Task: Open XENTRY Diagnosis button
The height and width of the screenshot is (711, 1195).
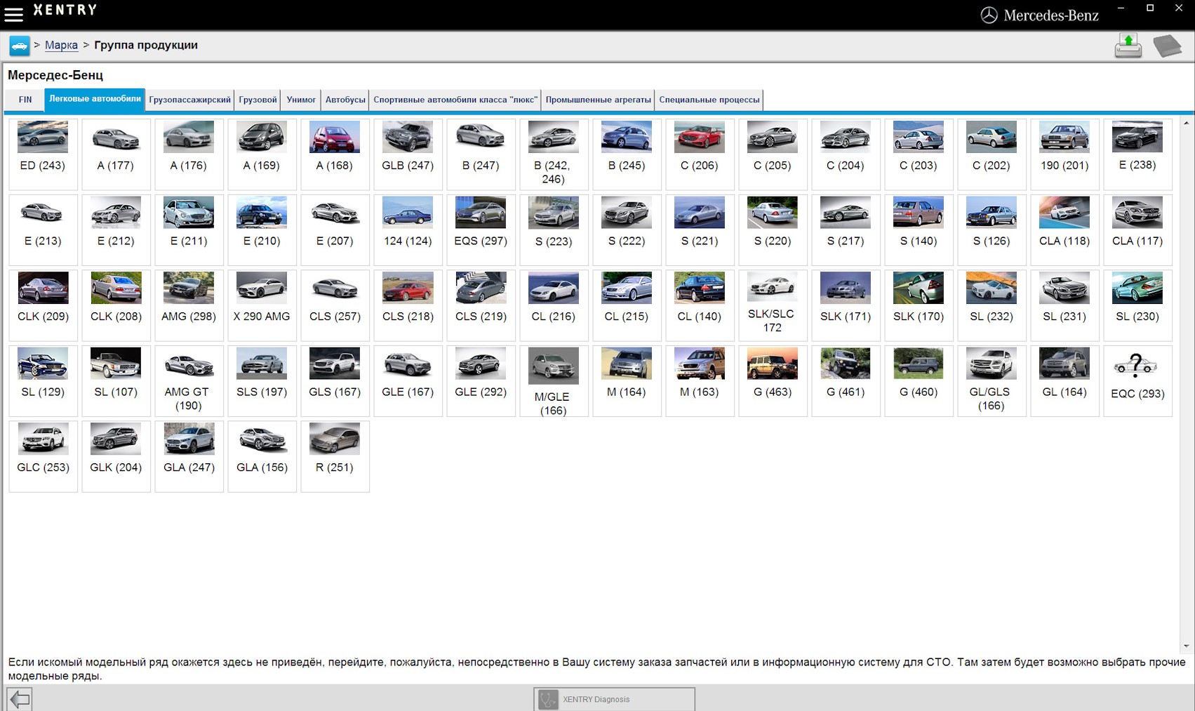Action: click(614, 699)
